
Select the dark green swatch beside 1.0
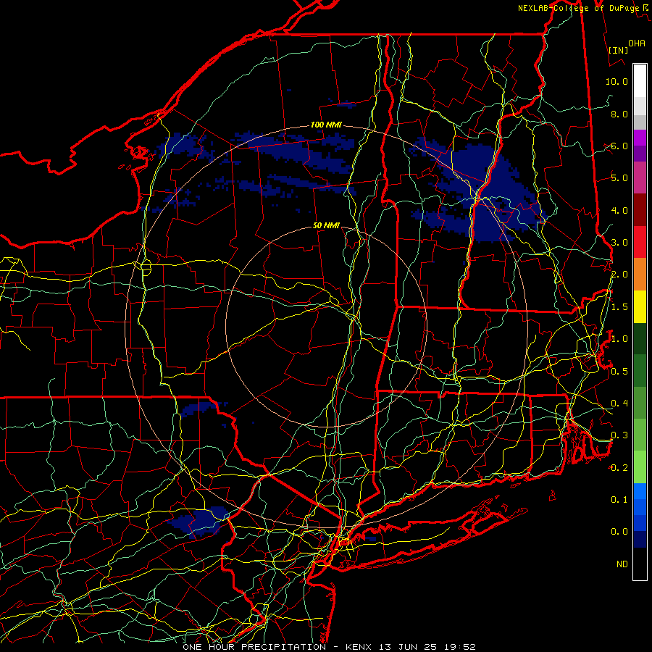(x=640, y=339)
